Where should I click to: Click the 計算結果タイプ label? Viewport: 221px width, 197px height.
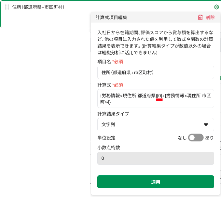coord(113,114)
